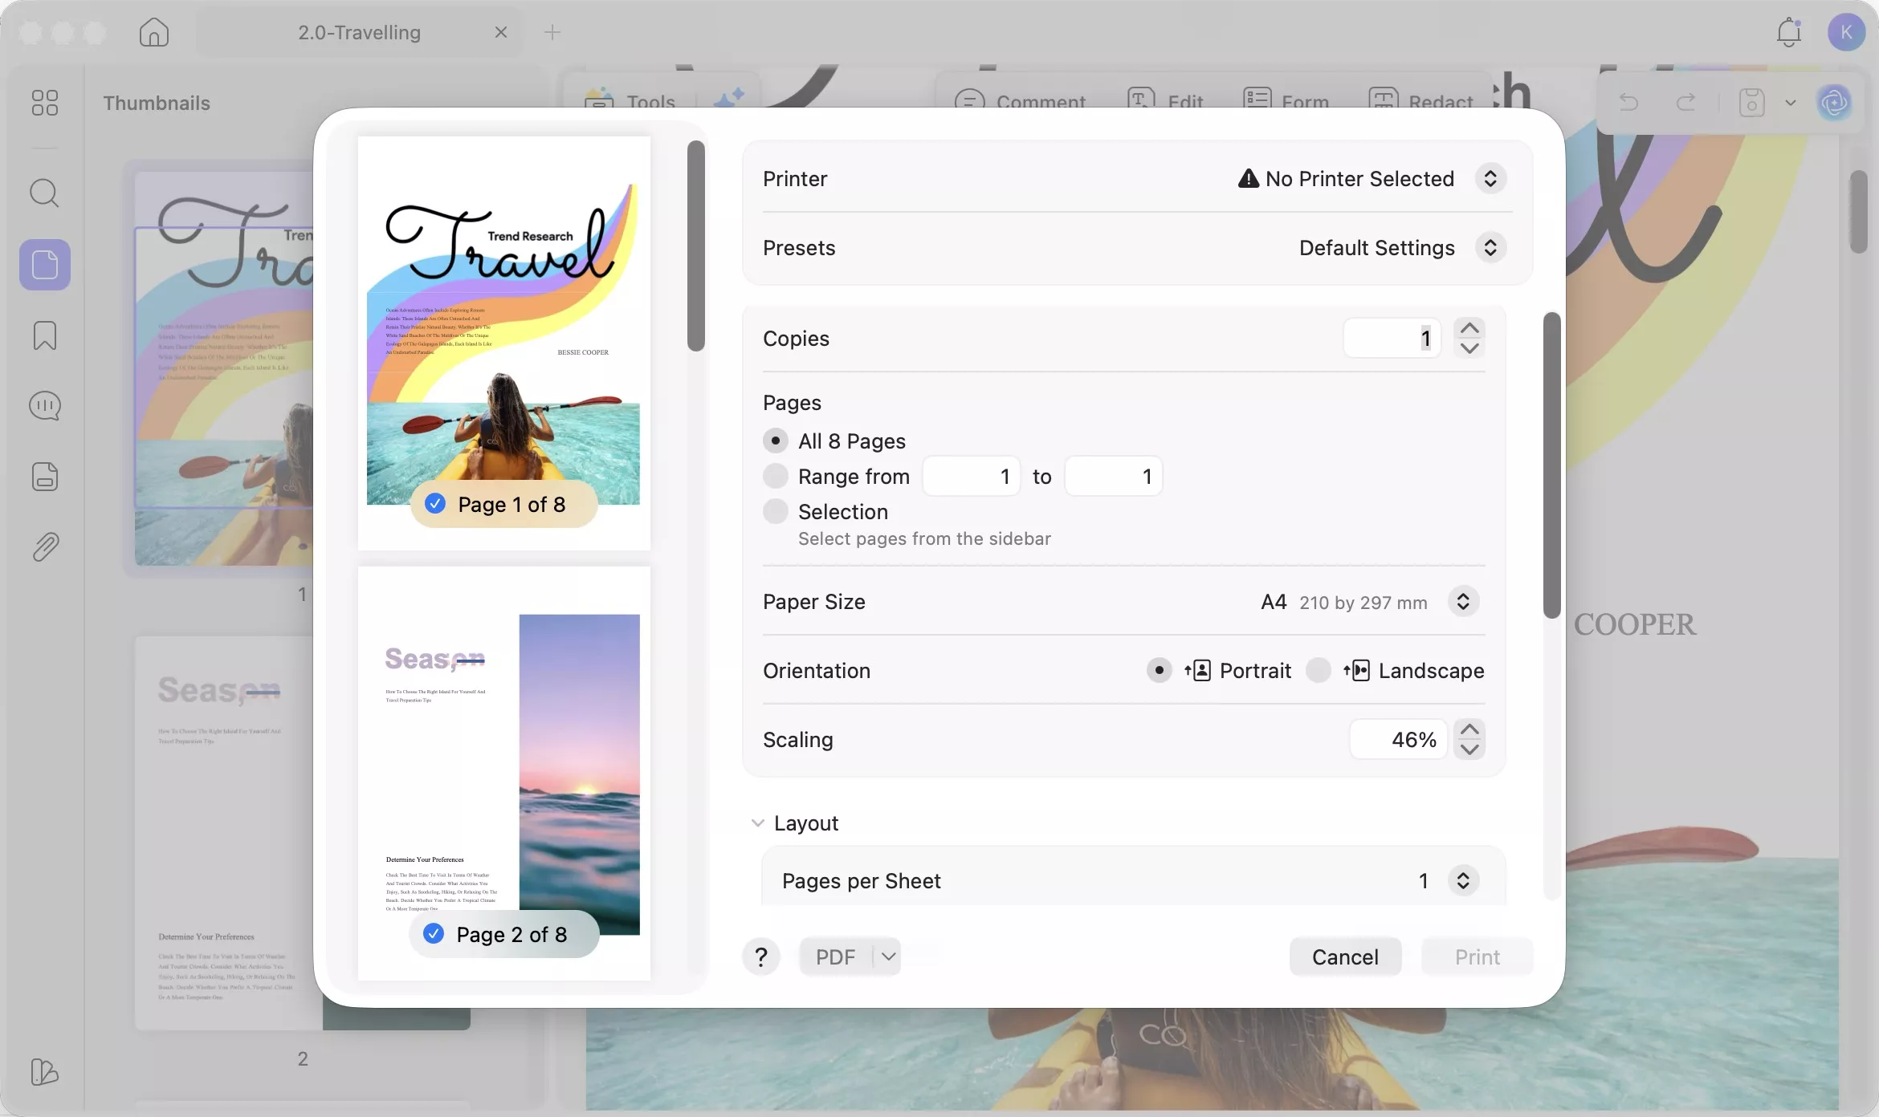Open the Paper Size dropdown

pos(1463,601)
